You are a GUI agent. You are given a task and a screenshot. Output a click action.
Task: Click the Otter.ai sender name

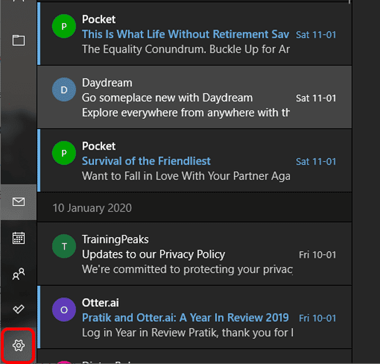(x=101, y=303)
